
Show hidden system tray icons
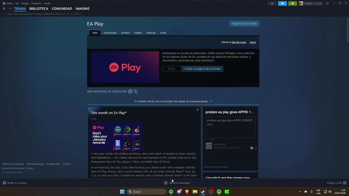pyautogui.click(x=300, y=192)
